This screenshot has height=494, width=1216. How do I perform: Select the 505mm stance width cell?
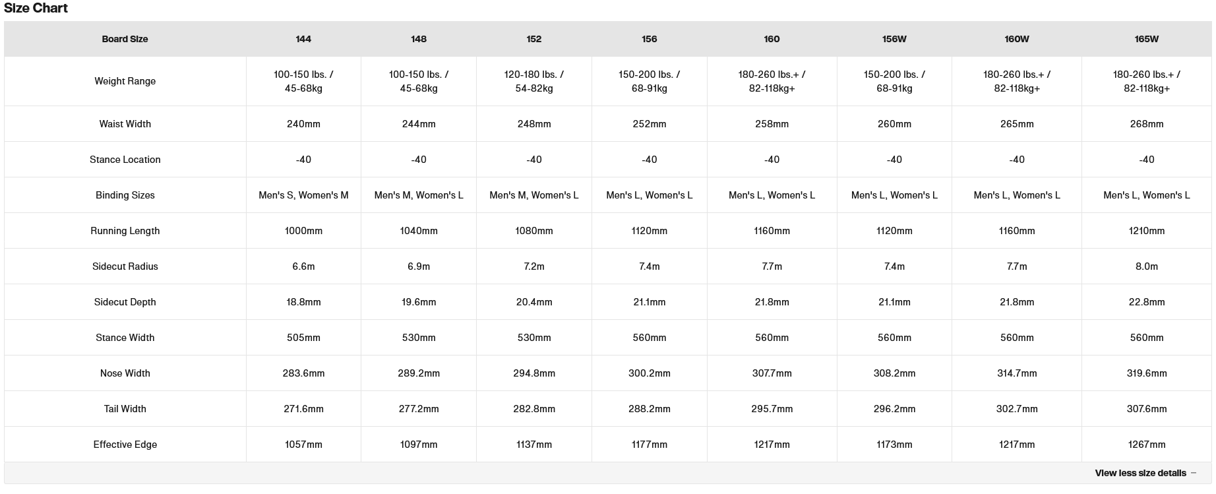click(x=303, y=338)
